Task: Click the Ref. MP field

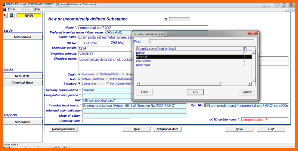Action: pos(246,106)
